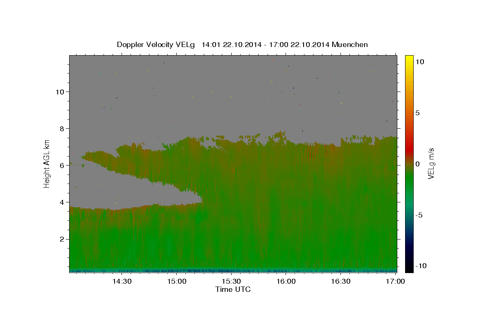491x327 pixels.
Task: Click the yellow top of the colorbar
Action: 409,59
